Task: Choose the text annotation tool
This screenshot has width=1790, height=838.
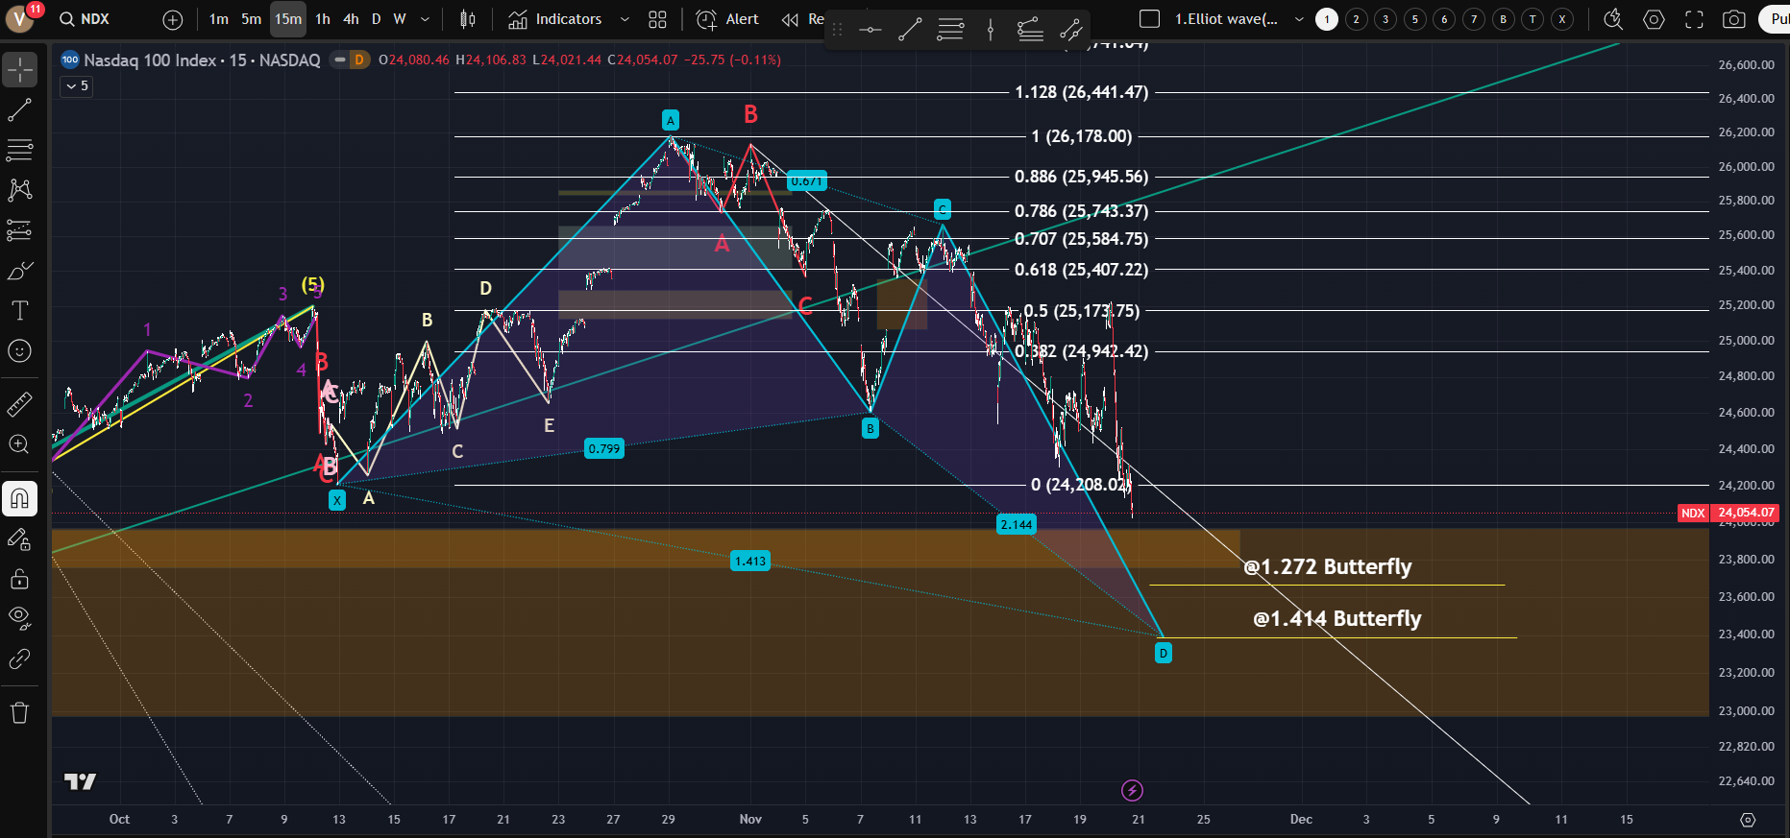Action: [19, 310]
